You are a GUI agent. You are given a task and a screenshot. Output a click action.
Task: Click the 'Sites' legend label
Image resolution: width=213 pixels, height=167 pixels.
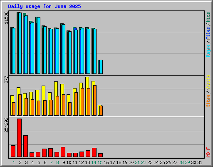[208, 101]
